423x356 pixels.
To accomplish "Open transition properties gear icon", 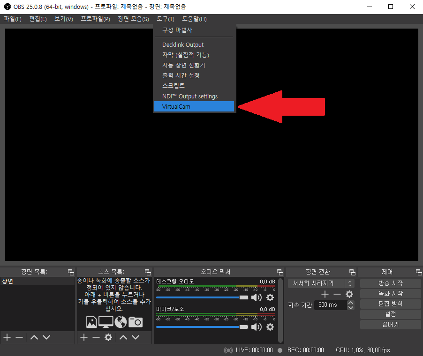I will point(349,294).
